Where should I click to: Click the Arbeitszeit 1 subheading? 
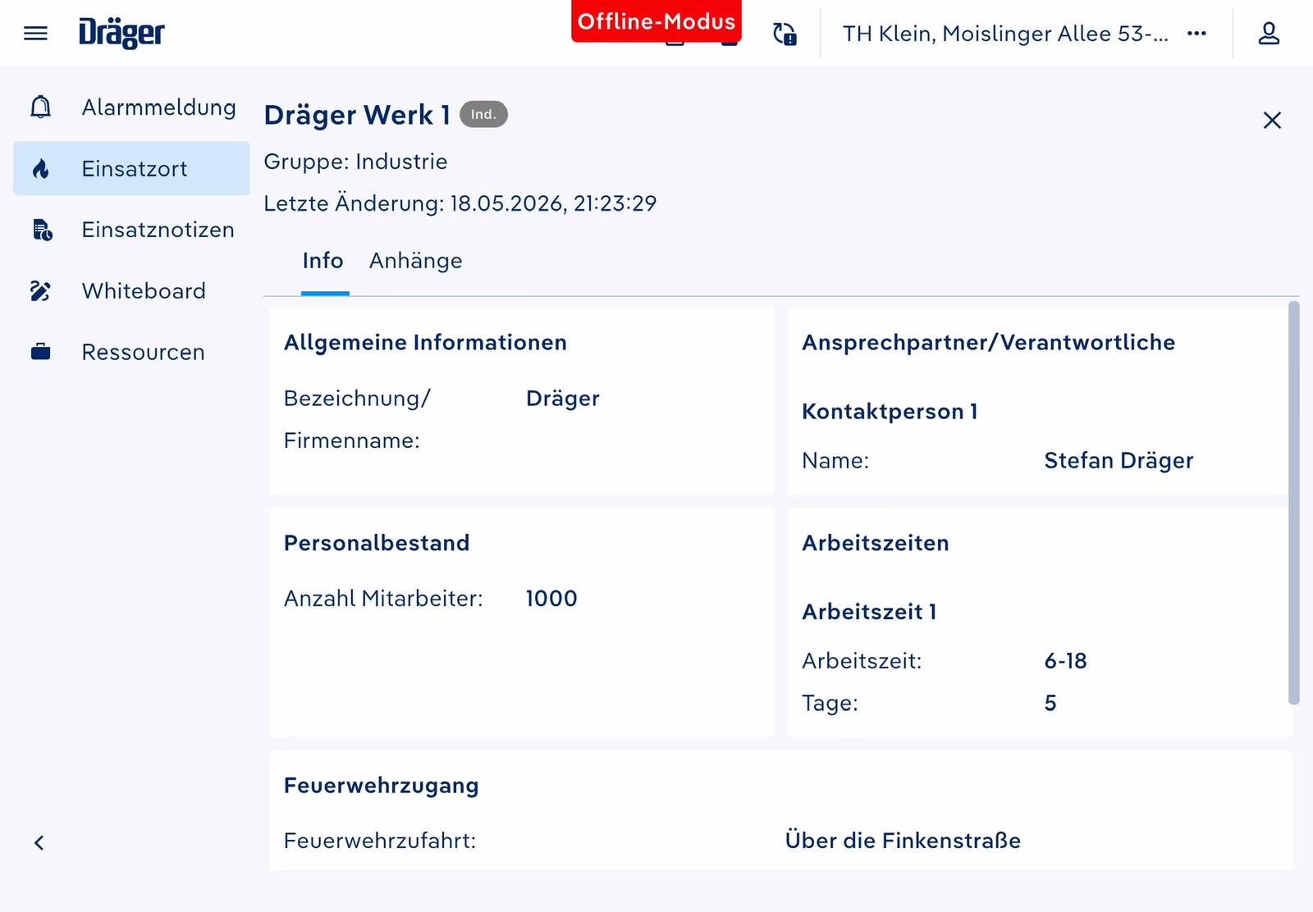coord(869,612)
